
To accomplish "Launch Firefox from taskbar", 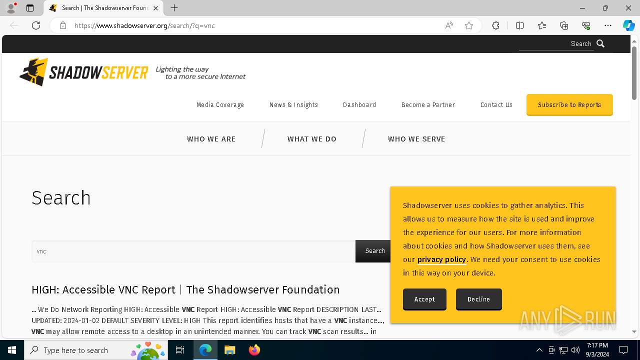I will 254,350.
